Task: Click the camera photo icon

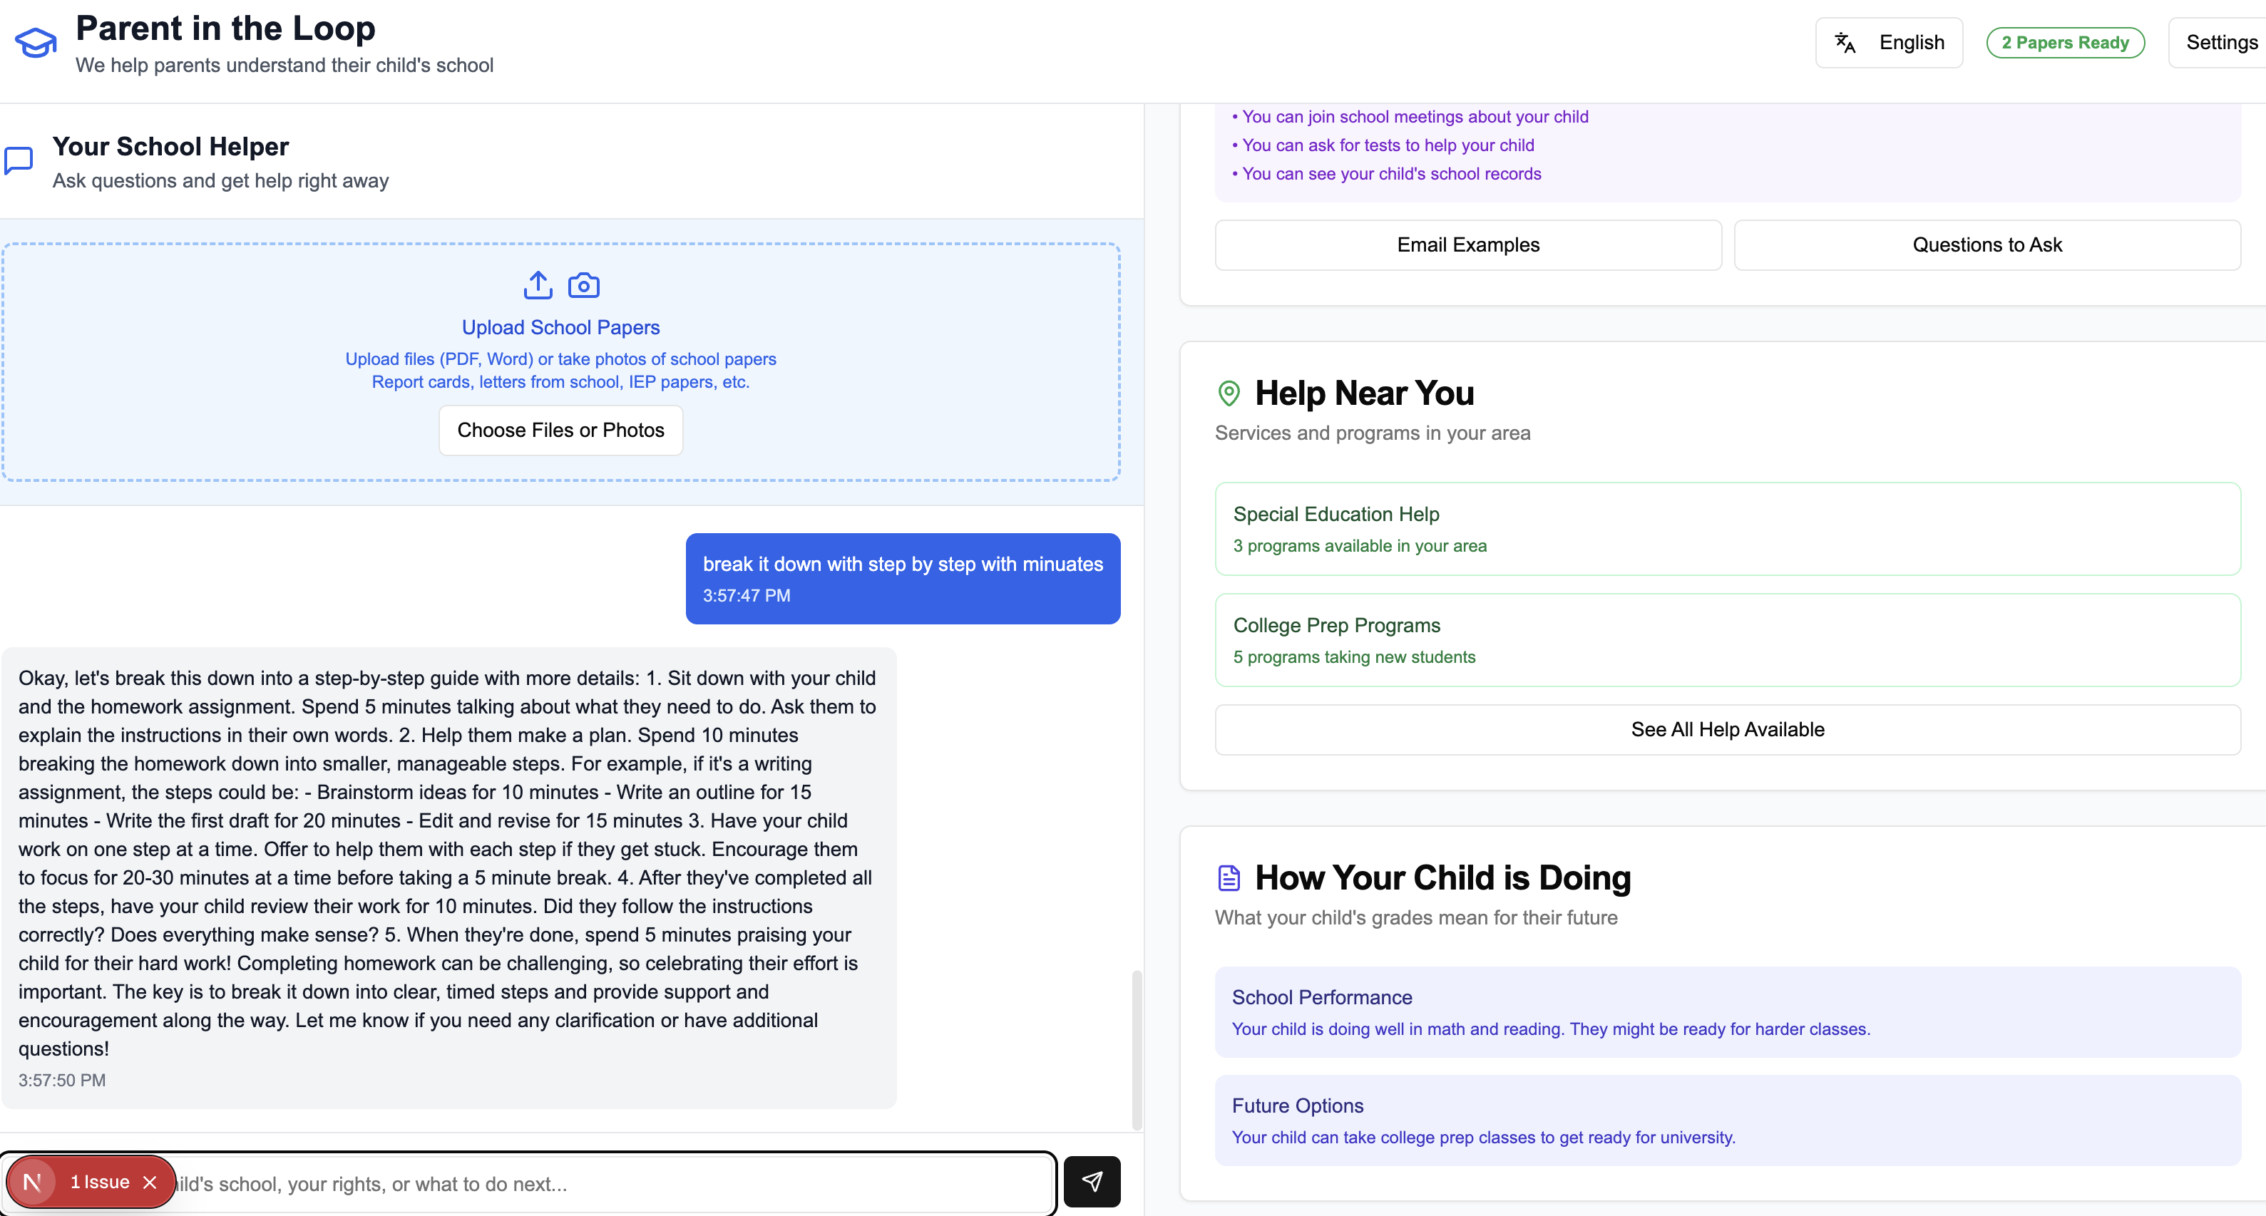Action: pos(583,285)
